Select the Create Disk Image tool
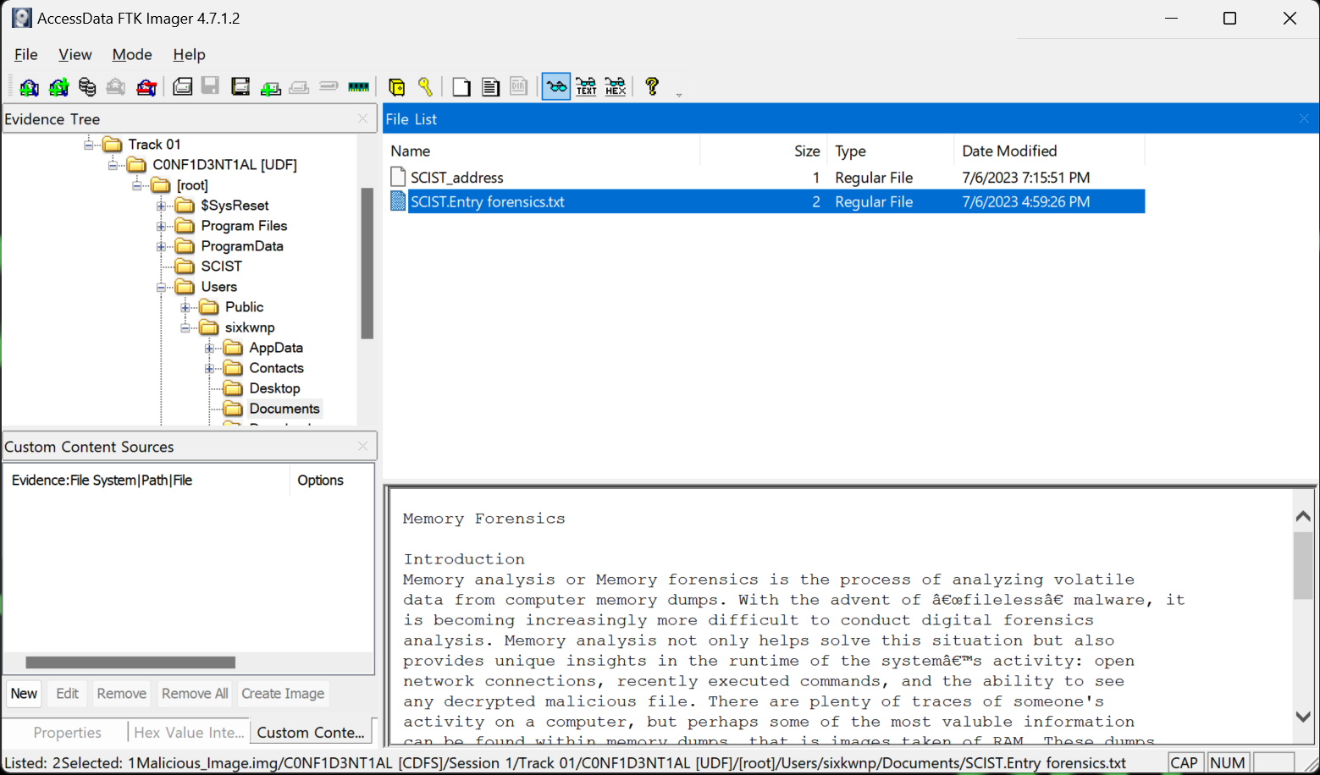Screen dimensions: 1320x775 pos(182,86)
